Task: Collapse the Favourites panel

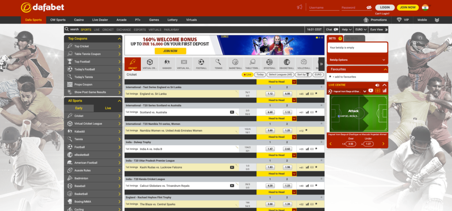Action: [x=385, y=69]
